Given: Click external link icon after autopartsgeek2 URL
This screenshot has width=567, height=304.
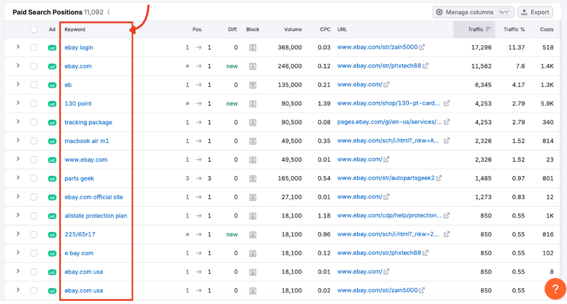Looking at the screenshot, I should pyautogui.click(x=438, y=178).
